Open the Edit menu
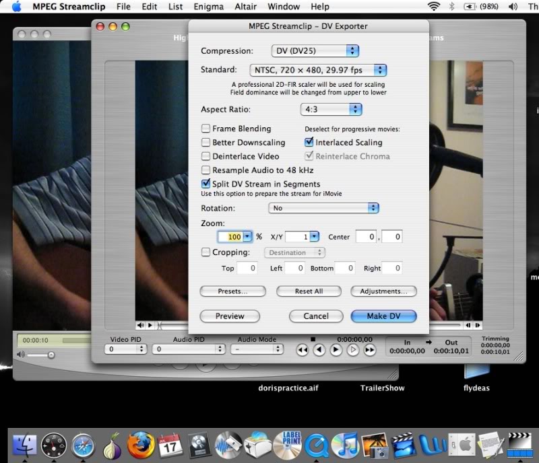Screen dimensions: 539x463 [x=150, y=7]
